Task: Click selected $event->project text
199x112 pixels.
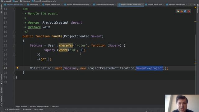Action: pyautogui.click(x=149, y=68)
